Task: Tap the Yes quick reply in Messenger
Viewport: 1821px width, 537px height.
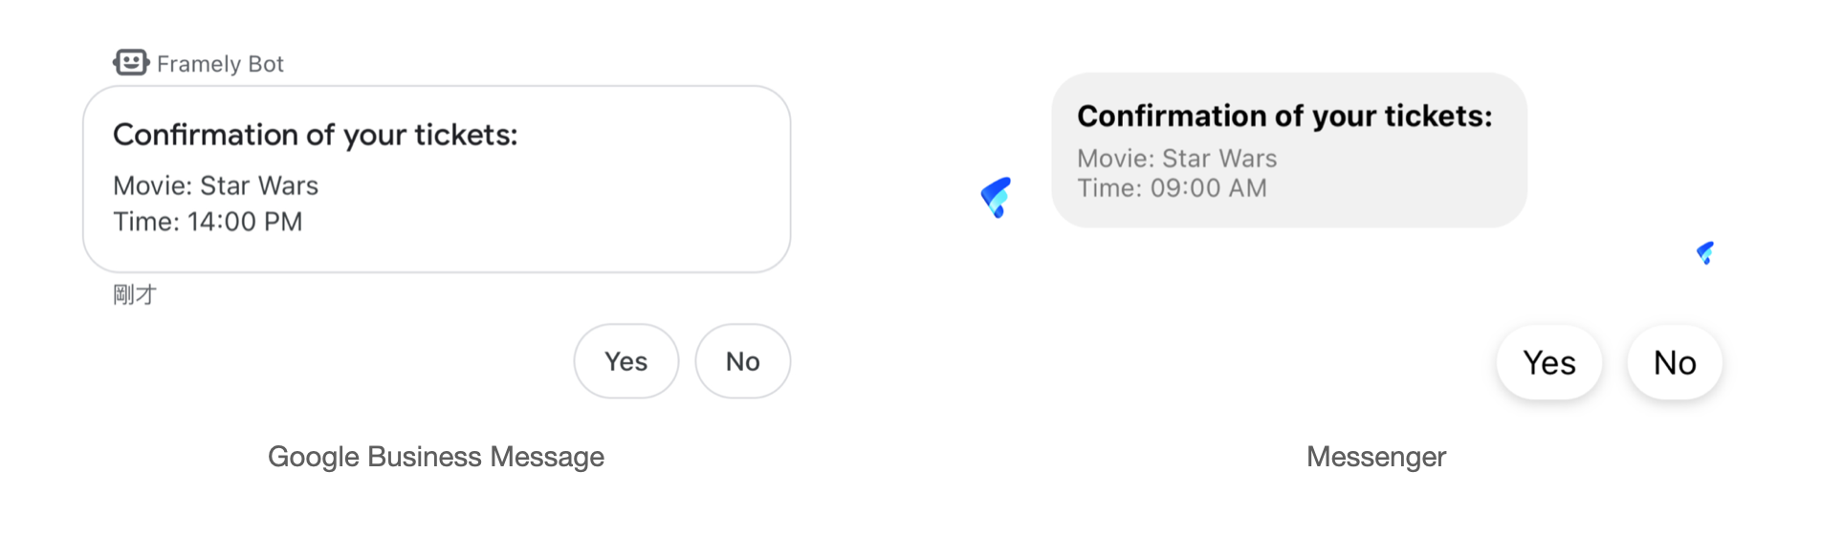Action: point(1548,363)
